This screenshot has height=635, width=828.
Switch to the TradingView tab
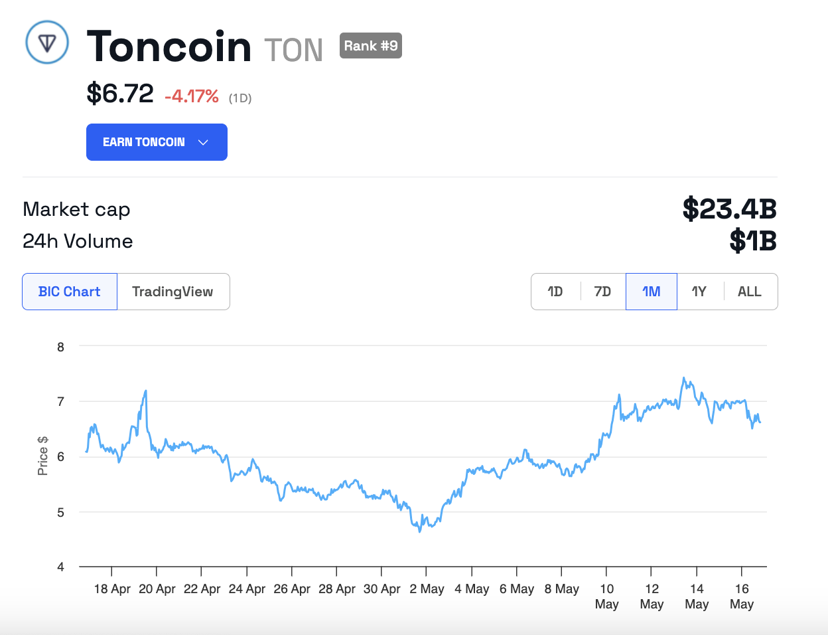pos(172,292)
